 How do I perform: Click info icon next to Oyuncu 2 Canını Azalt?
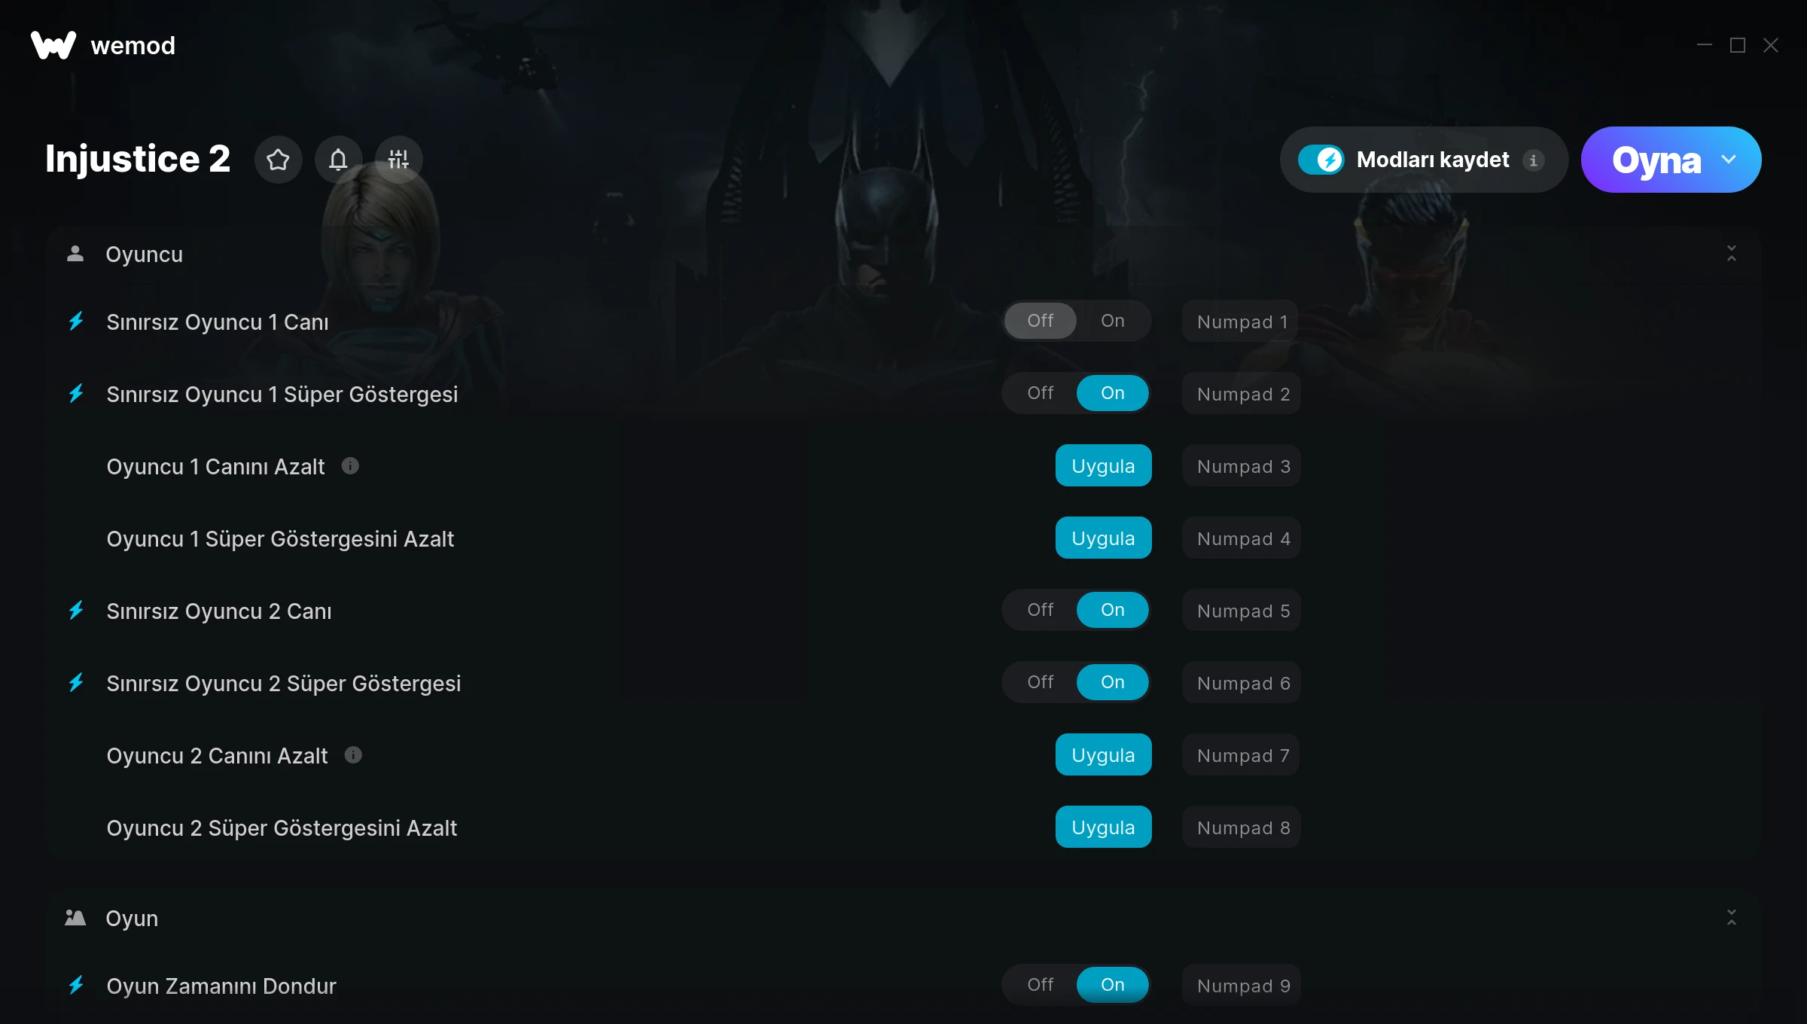(x=353, y=755)
